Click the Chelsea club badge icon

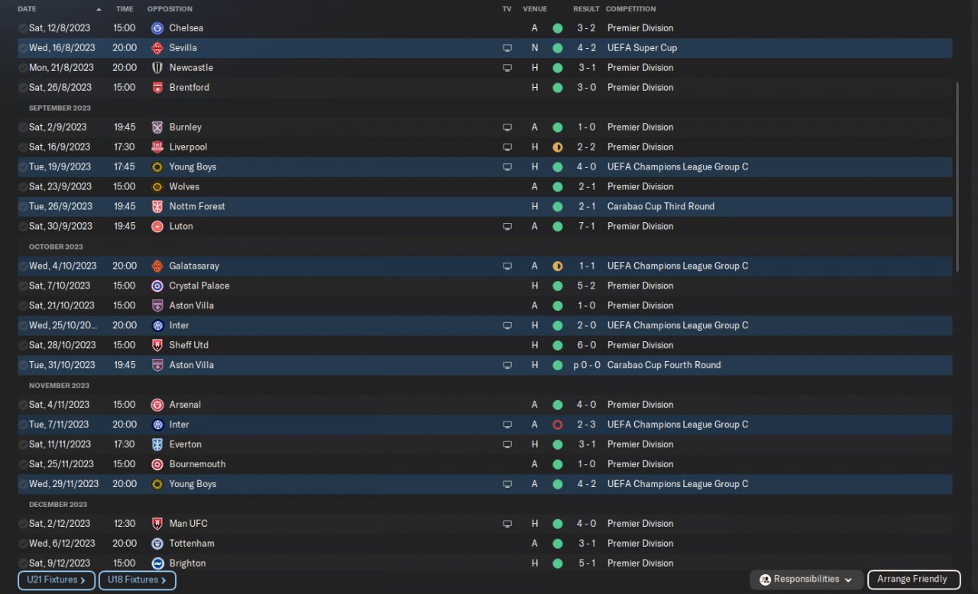[157, 28]
